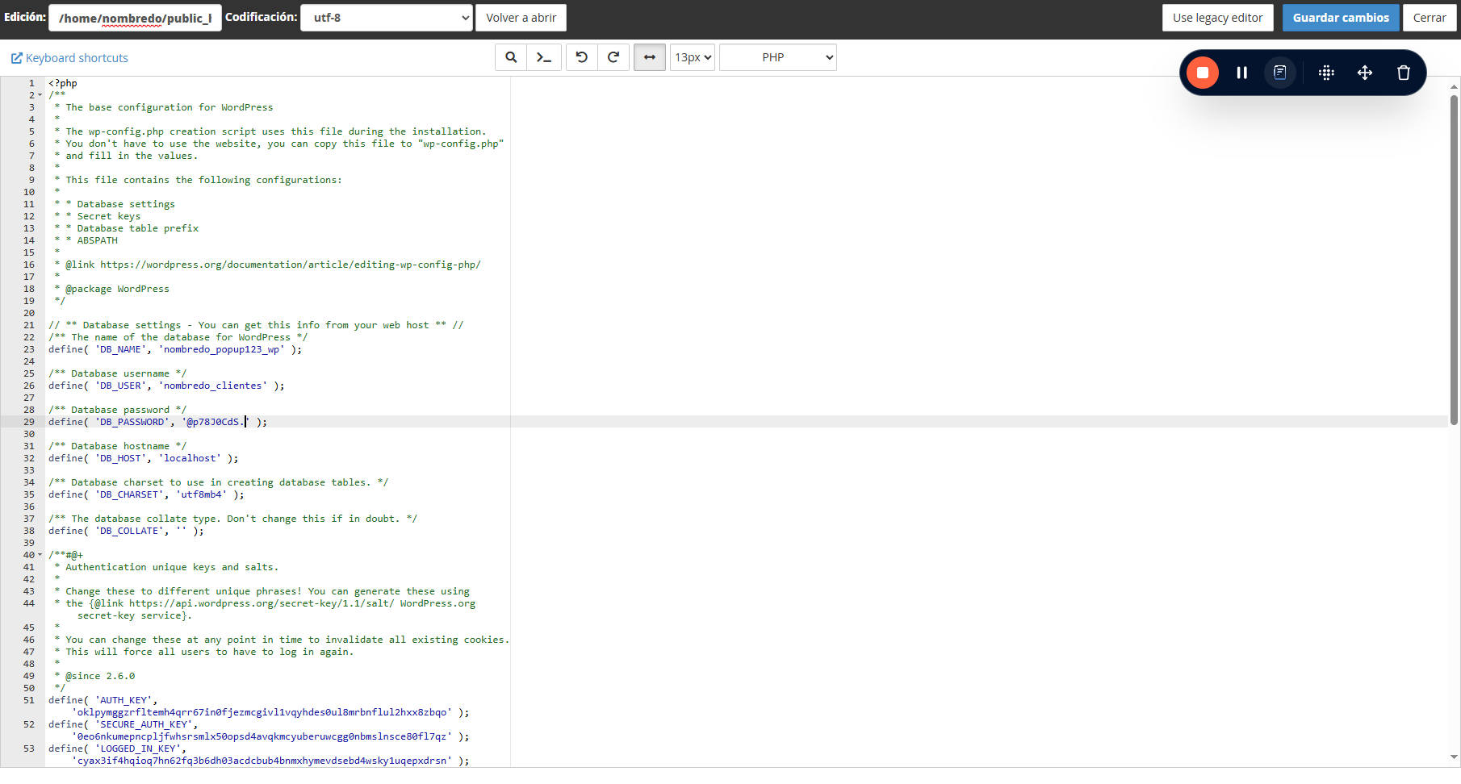This screenshot has width=1461, height=784.
Task: Open the recorder notes icon
Action: pyautogui.click(x=1280, y=73)
